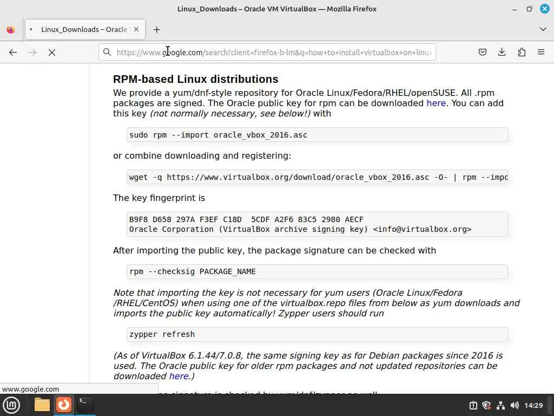This screenshot has width=554, height=416.
Task: Open the Terminal from taskbar
Action: pos(85,405)
